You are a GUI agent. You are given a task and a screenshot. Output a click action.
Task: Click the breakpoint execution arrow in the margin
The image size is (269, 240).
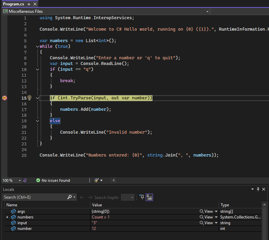tap(5, 98)
